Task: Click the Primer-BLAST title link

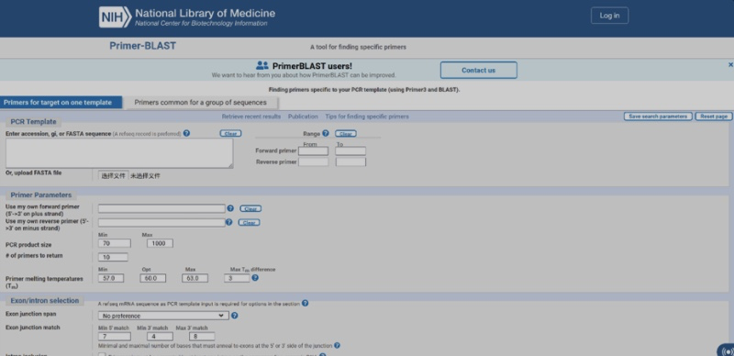Action: pyautogui.click(x=143, y=46)
